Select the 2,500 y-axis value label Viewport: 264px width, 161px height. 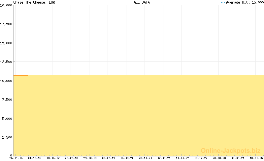7,137
